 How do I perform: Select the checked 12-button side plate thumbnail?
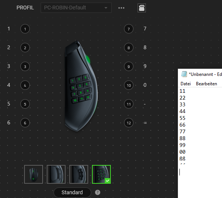point(101,174)
